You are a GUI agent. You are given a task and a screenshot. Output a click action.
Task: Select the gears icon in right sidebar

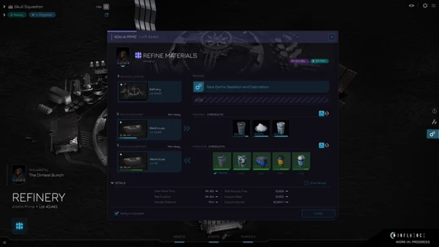tap(432, 134)
